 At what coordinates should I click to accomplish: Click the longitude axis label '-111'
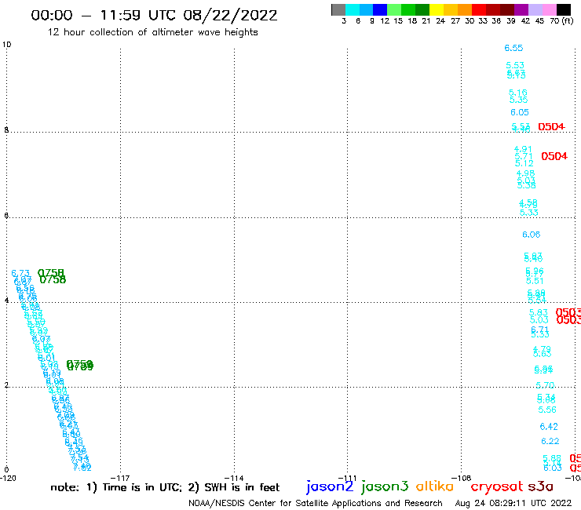tap(347, 478)
